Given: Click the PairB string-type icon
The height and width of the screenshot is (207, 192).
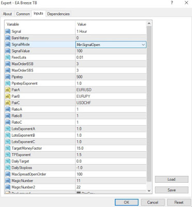Looking at the screenshot, I should coord(8,96).
